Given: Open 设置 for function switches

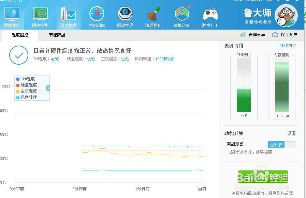Looking at the screenshot, I should [292, 133].
